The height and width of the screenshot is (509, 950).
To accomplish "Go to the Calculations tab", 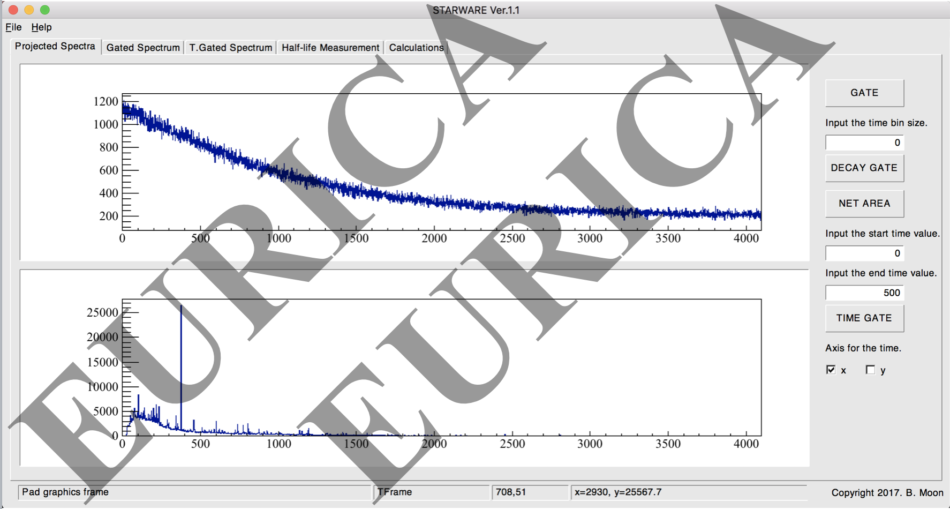I will [416, 48].
